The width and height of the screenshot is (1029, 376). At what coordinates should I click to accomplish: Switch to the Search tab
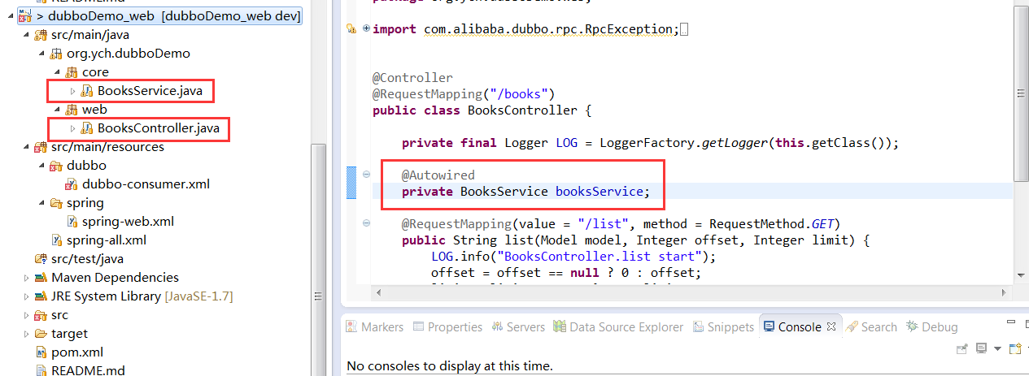pyautogui.click(x=871, y=326)
